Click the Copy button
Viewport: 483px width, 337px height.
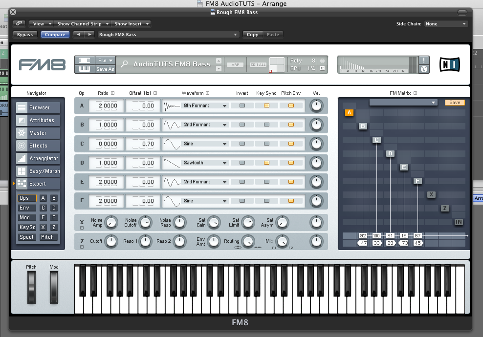tap(252, 35)
